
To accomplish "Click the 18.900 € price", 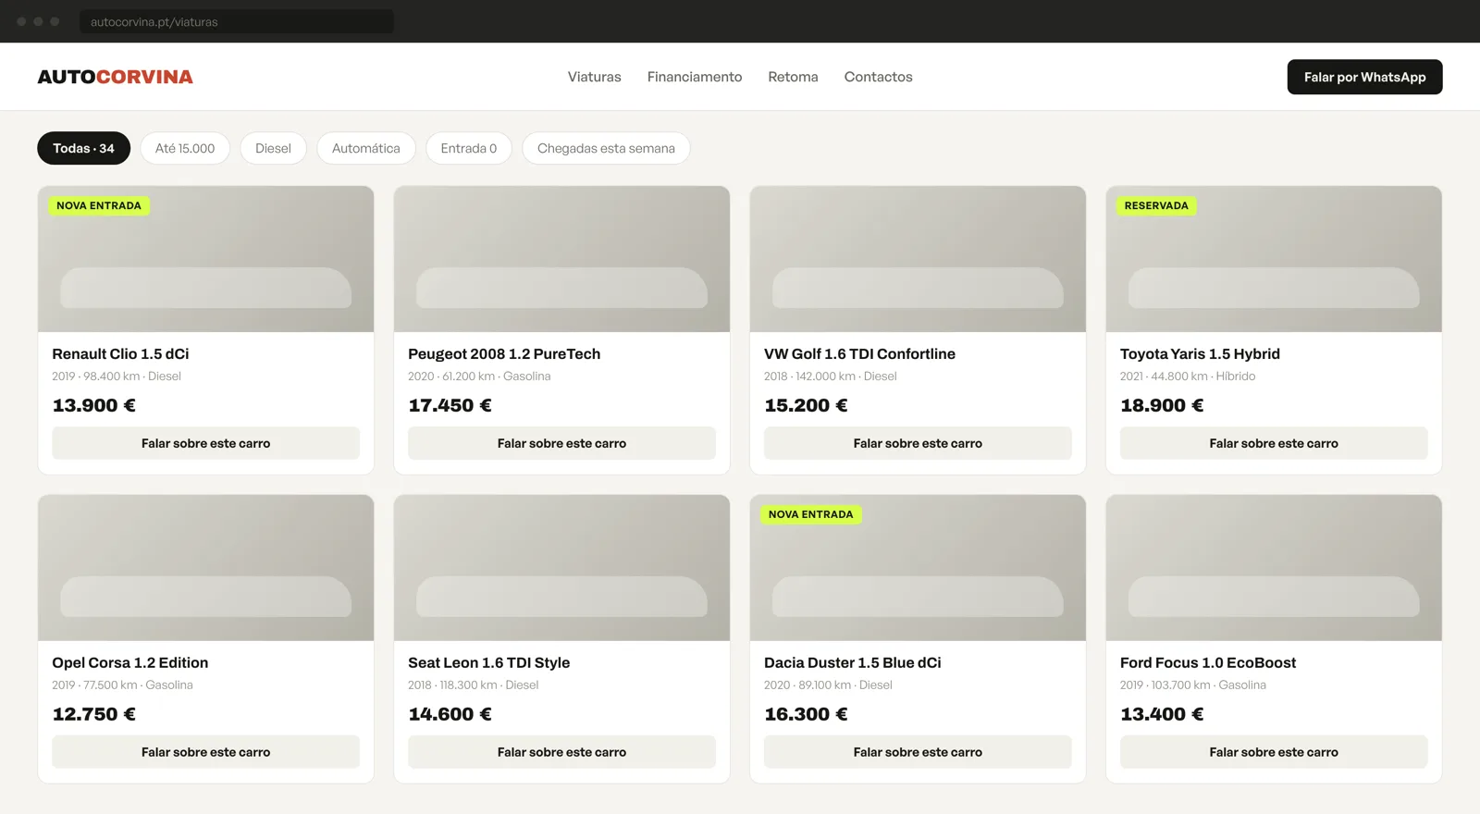I will click(x=1162, y=405).
